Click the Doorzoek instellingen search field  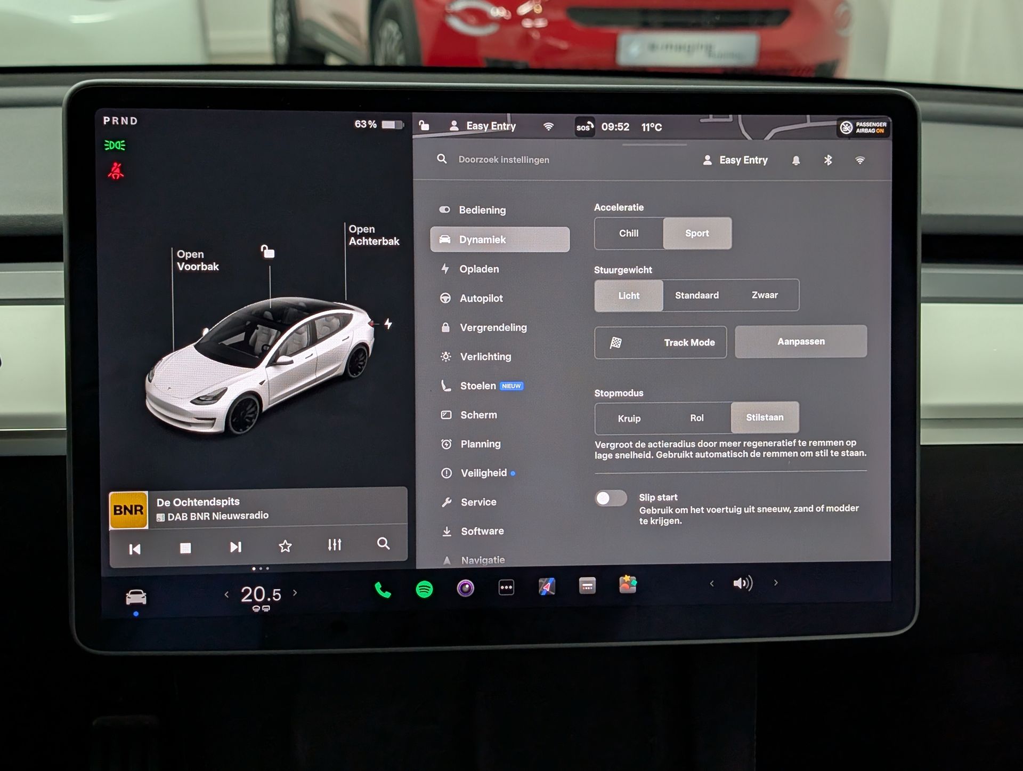pos(504,159)
